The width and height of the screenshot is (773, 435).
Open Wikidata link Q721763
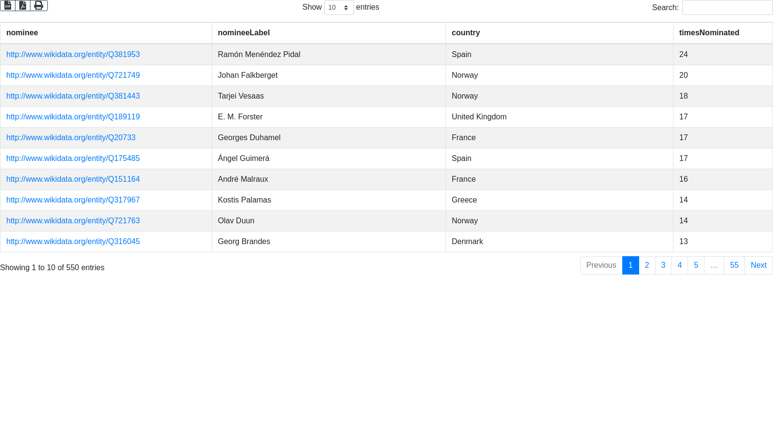(73, 221)
